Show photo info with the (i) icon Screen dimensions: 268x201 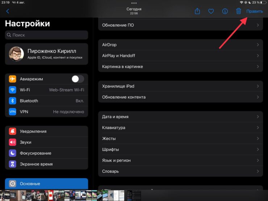click(225, 11)
